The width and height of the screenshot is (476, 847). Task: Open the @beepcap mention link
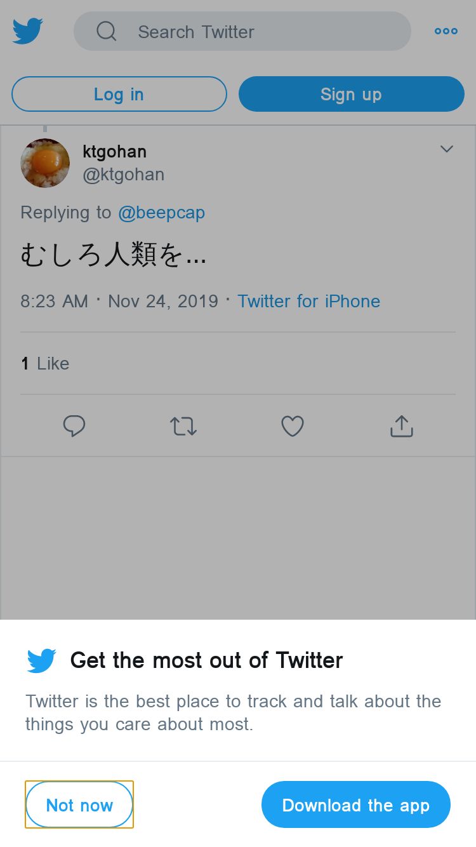pyautogui.click(x=161, y=213)
